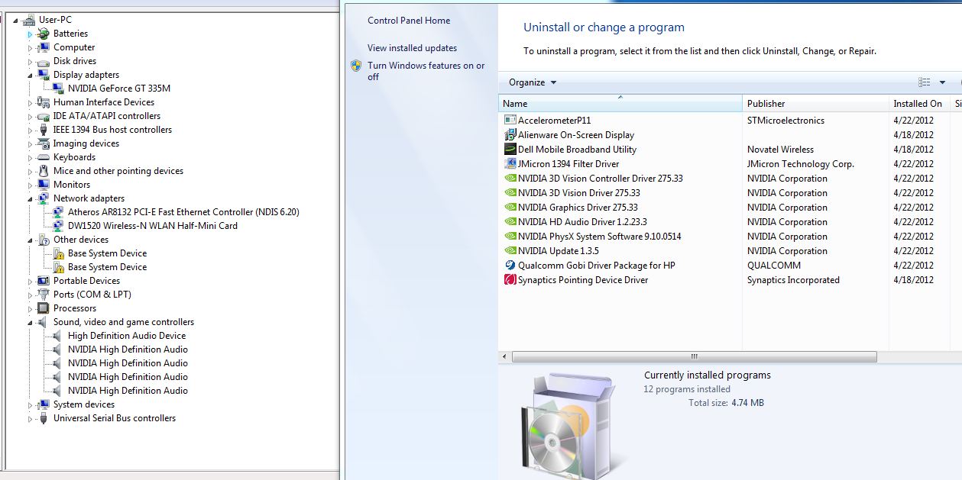The image size is (962, 480).
Task: Click the NVIDIA Graphics Driver 275.33 icon
Action: (x=510, y=208)
